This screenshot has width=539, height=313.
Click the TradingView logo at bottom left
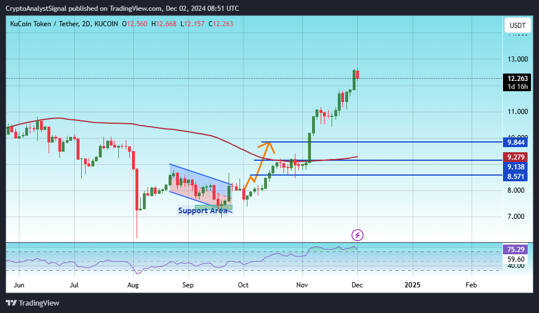[x=33, y=303]
